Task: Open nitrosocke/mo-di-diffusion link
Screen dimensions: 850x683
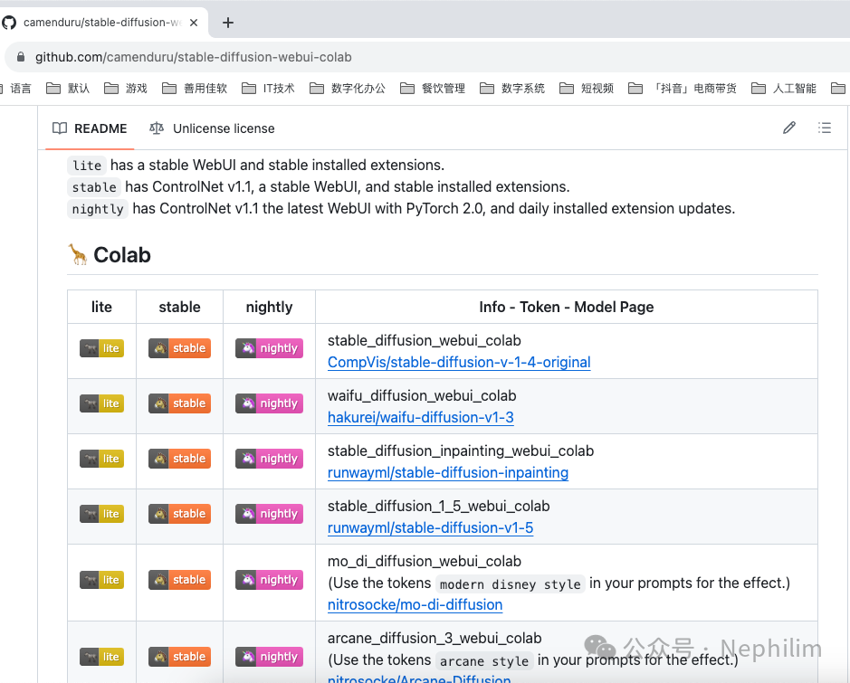Action: (x=415, y=605)
